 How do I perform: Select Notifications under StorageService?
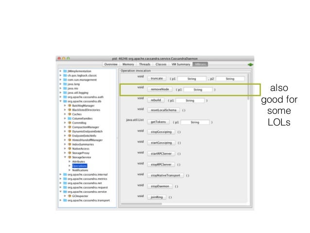pyautogui.click(x=80, y=170)
